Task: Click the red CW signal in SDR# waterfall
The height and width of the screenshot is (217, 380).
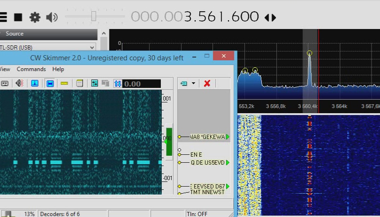Action: click(x=310, y=165)
